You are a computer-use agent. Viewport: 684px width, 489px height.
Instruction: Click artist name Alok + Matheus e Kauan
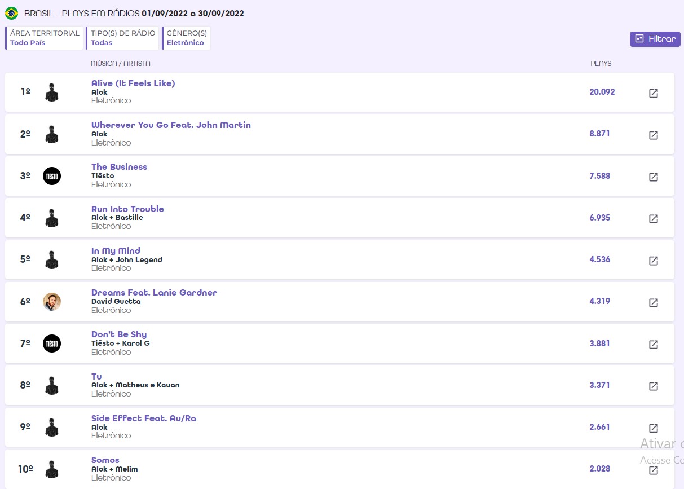coord(135,385)
